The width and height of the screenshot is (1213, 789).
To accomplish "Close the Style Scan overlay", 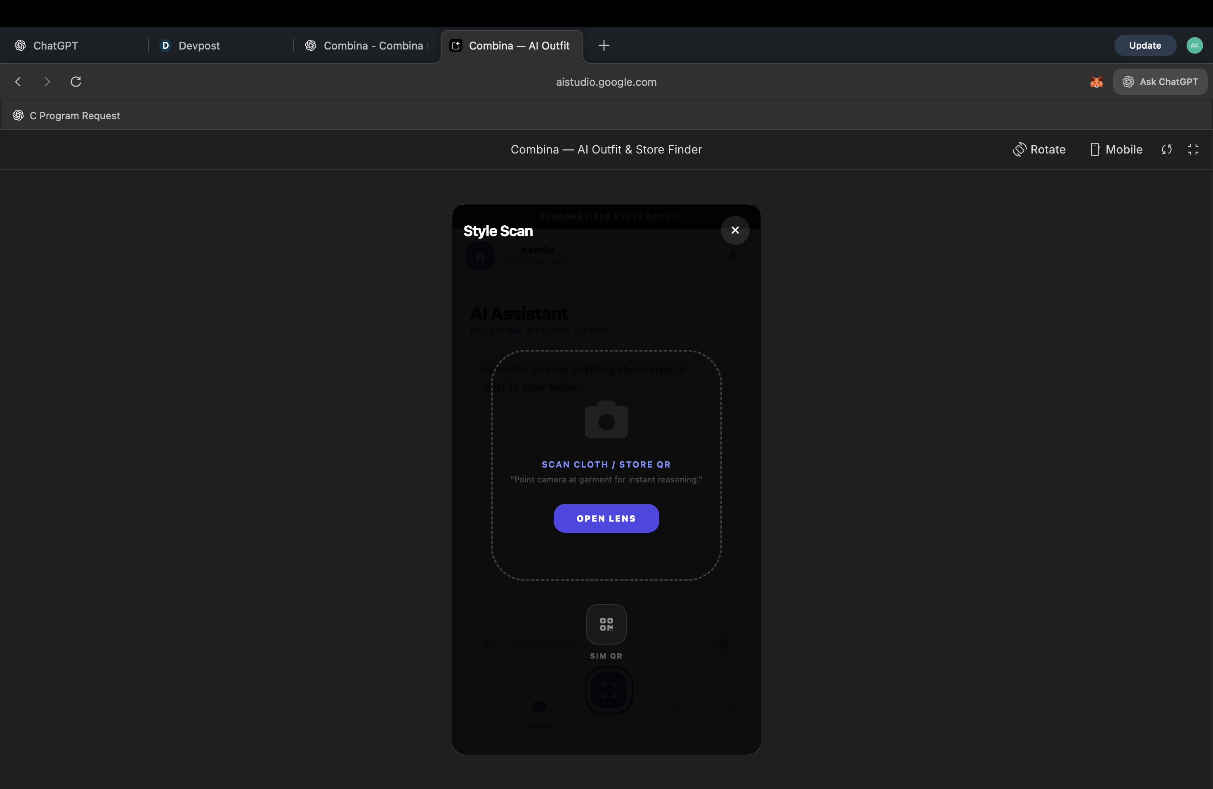I will [x=734, y=230].
